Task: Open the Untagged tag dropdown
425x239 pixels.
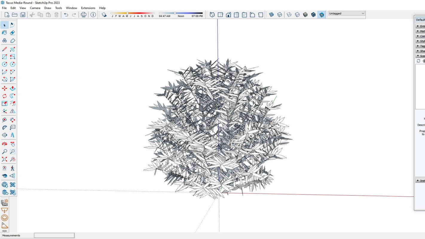Action: click(346, 13)
